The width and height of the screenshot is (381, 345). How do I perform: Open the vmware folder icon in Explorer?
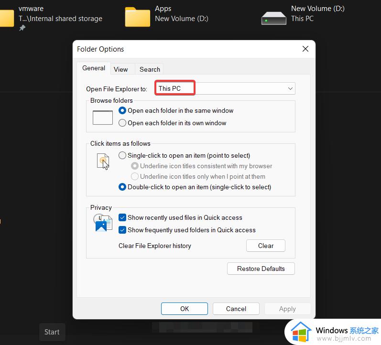(x=7, y=18)
